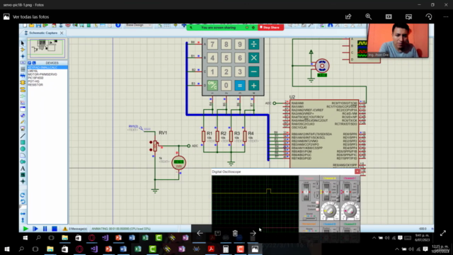453x255 pixels.
Task: Open the Base Design dropdown
Action: pos(139,25)
